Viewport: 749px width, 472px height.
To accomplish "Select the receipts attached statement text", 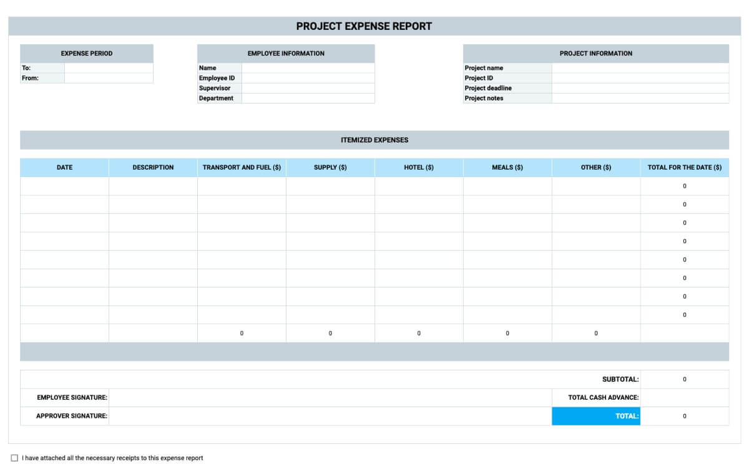I will pyautogui.click(x=112, y=458).
